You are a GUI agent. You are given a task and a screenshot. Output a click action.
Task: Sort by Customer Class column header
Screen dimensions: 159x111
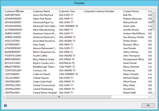tap(70, 11)
